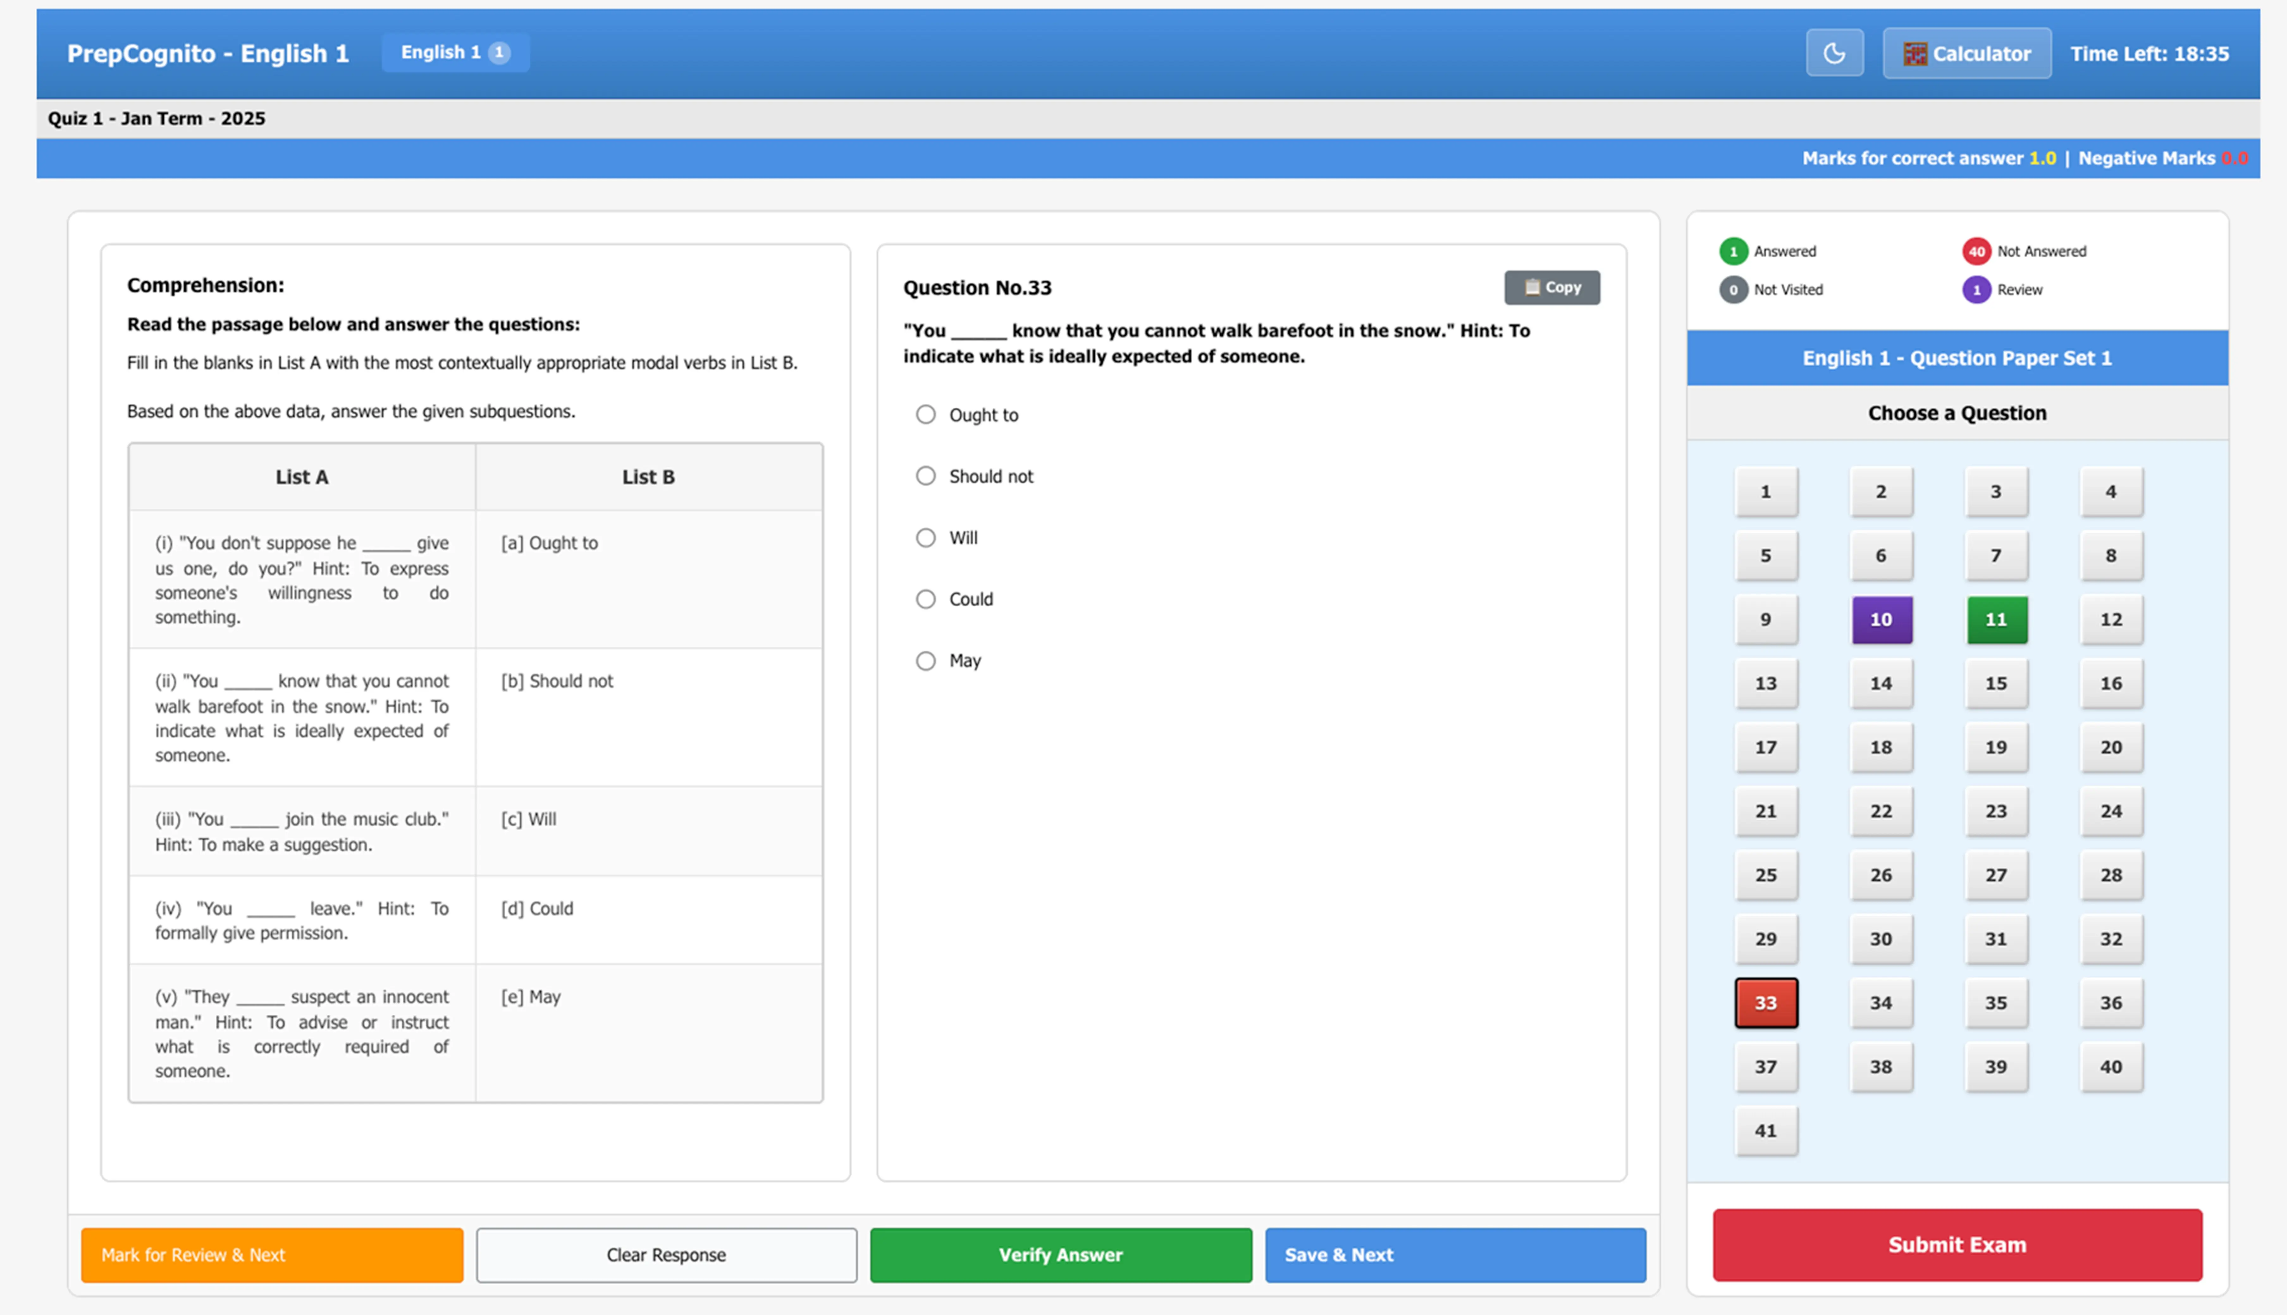Image resolution: width=2287 pixels, height=1315 pixels.
Task: Navigate to question 40
Action: click(x=2111, y=1067)
